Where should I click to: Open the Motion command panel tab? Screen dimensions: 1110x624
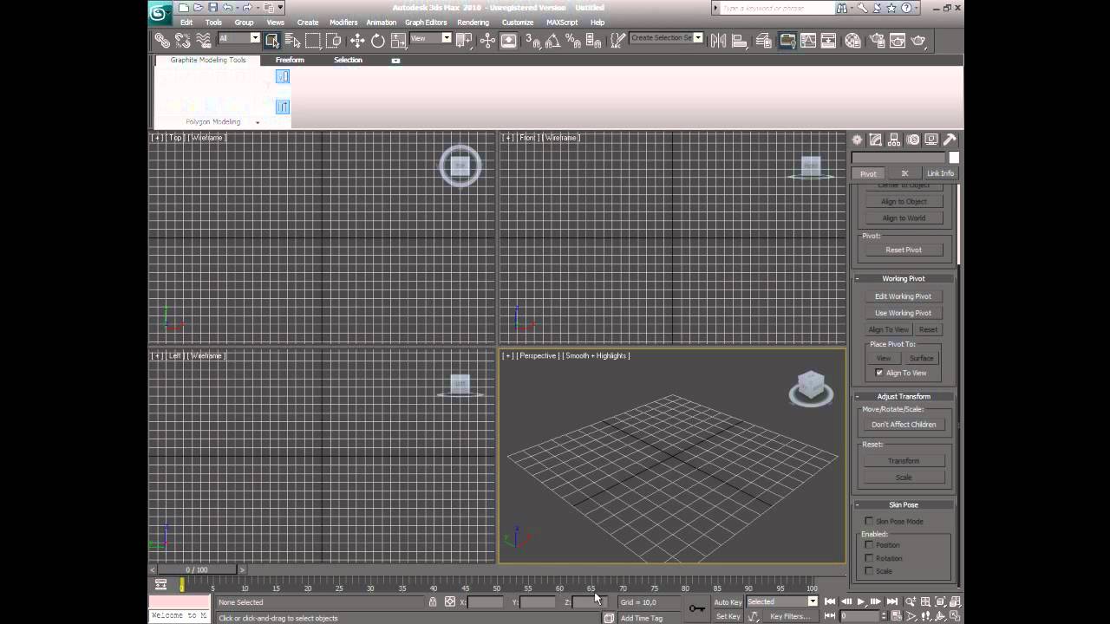(913, 140)
